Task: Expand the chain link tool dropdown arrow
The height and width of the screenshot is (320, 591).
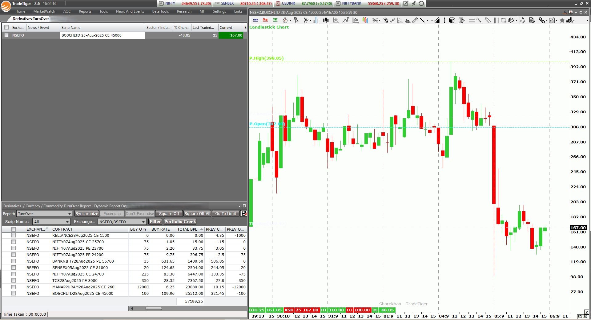Action: pyautogui.click(x=546, y=21)
